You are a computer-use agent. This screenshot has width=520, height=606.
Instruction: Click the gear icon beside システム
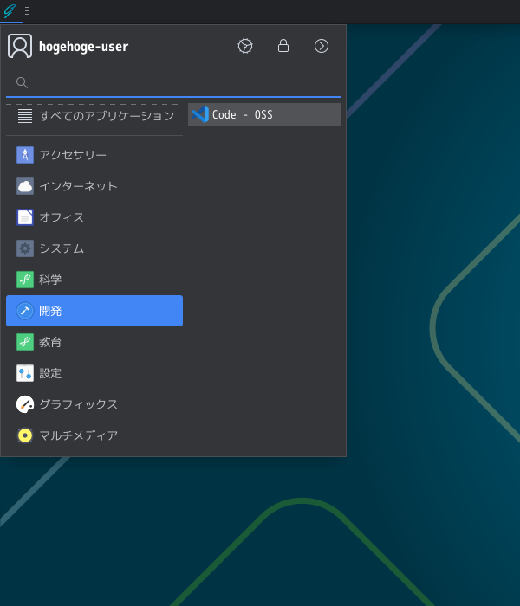click(x=25, y=248)
